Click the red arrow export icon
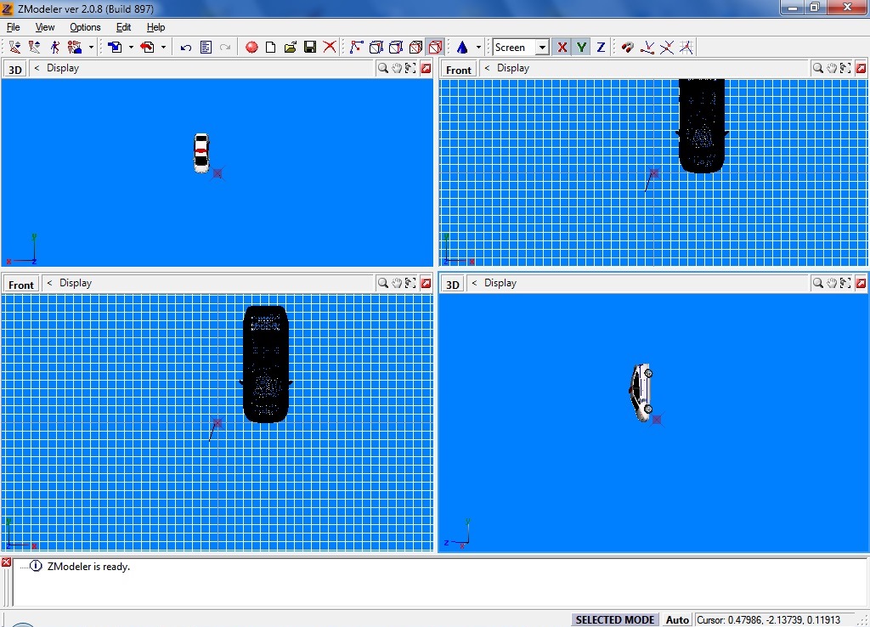Image resolution: width=870 pixels, height=627 pixels. pos(147,48)
